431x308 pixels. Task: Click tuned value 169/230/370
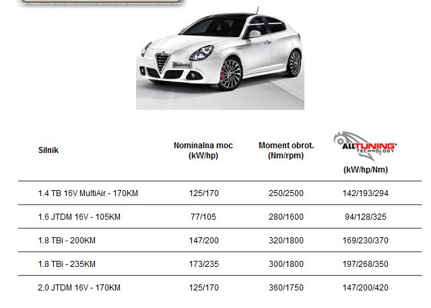(366, 241)
